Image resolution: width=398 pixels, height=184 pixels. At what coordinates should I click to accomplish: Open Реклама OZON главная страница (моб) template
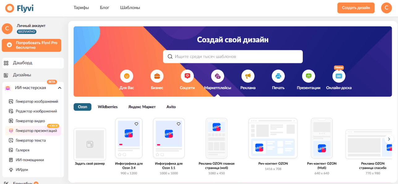[x=216, y=138]
